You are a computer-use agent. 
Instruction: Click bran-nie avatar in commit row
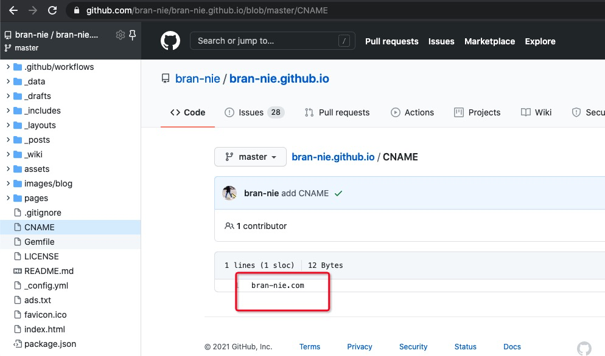click(229, 193)
